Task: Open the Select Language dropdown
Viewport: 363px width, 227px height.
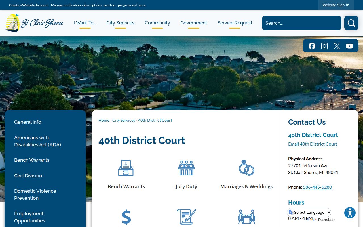Action: (309, 212)
